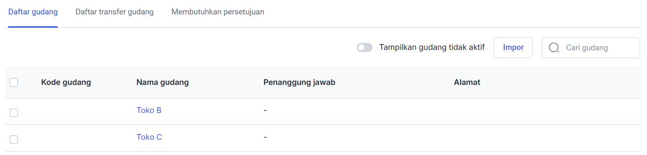Open the Daftar transfer gudang tab

[115, 12]
